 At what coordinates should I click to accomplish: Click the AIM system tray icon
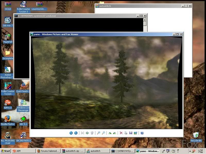pos(194,151)
